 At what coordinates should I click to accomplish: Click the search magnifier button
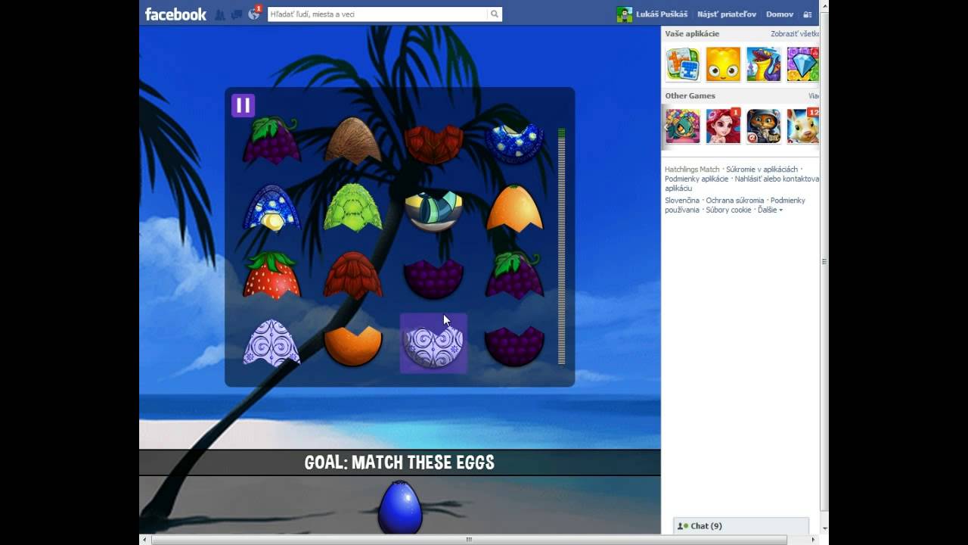[495, 14]
